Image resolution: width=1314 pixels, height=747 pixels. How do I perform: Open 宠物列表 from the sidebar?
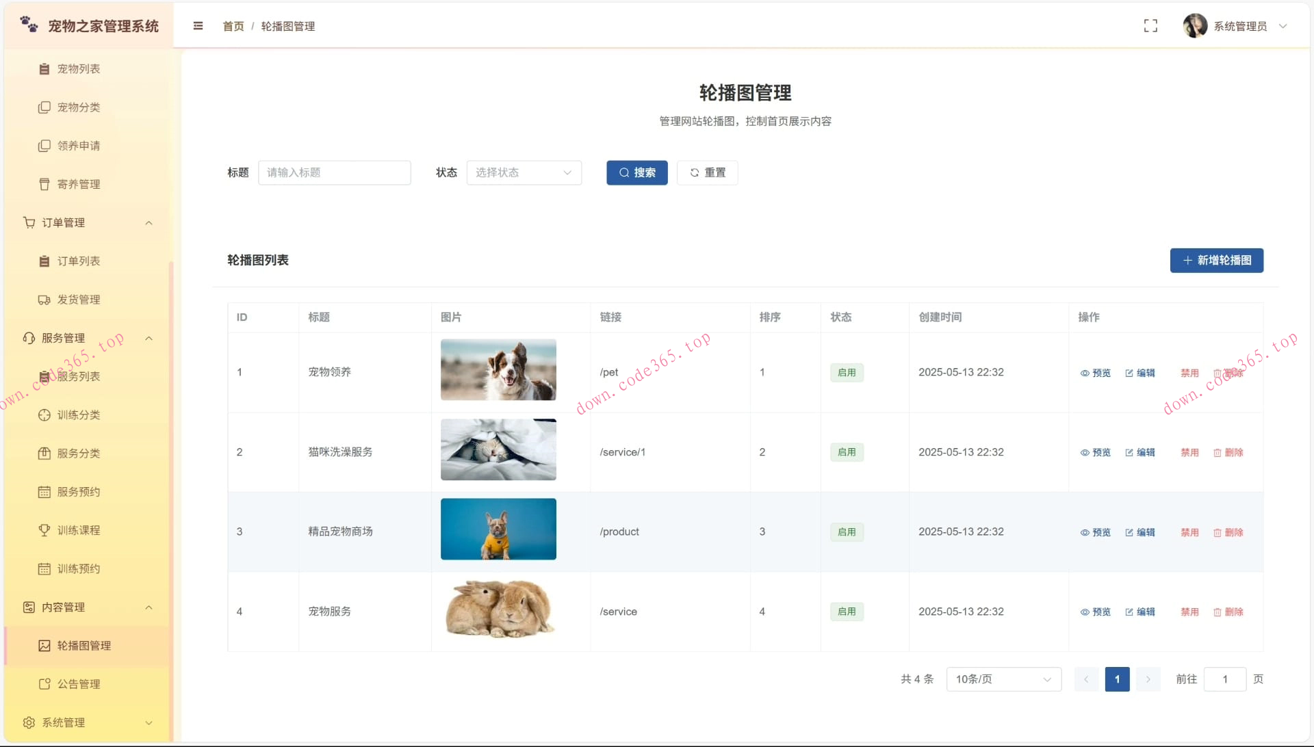(x=79, y=68)
